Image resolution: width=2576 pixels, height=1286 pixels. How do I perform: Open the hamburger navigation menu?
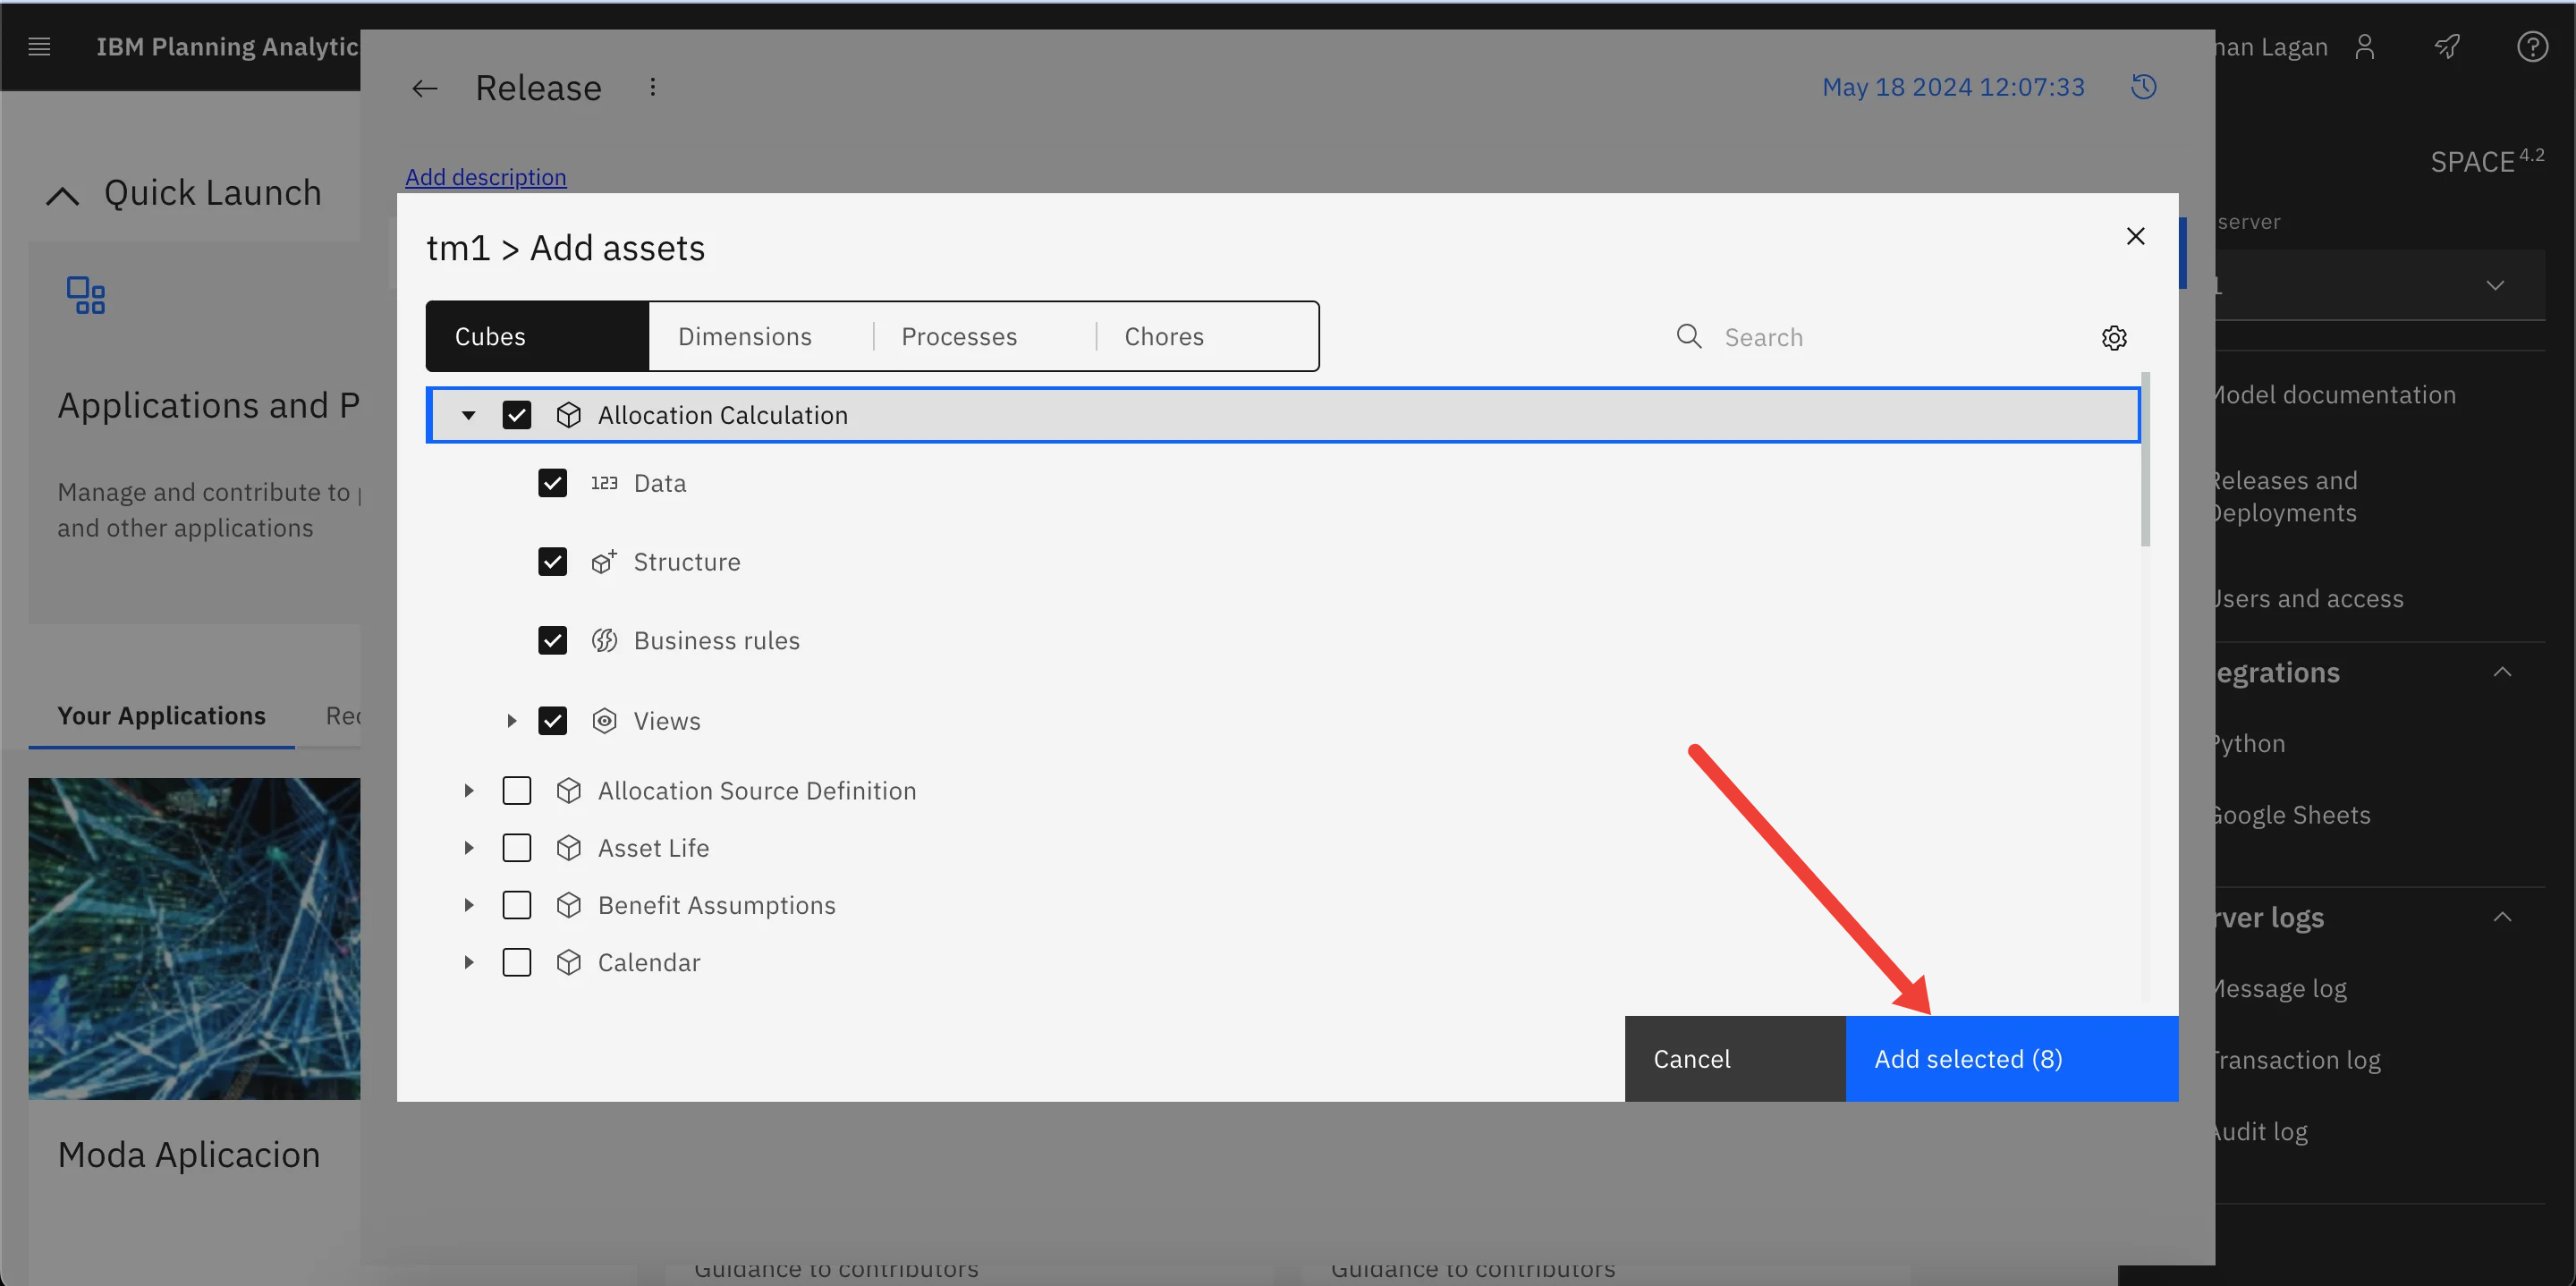[x=39, y=46]
